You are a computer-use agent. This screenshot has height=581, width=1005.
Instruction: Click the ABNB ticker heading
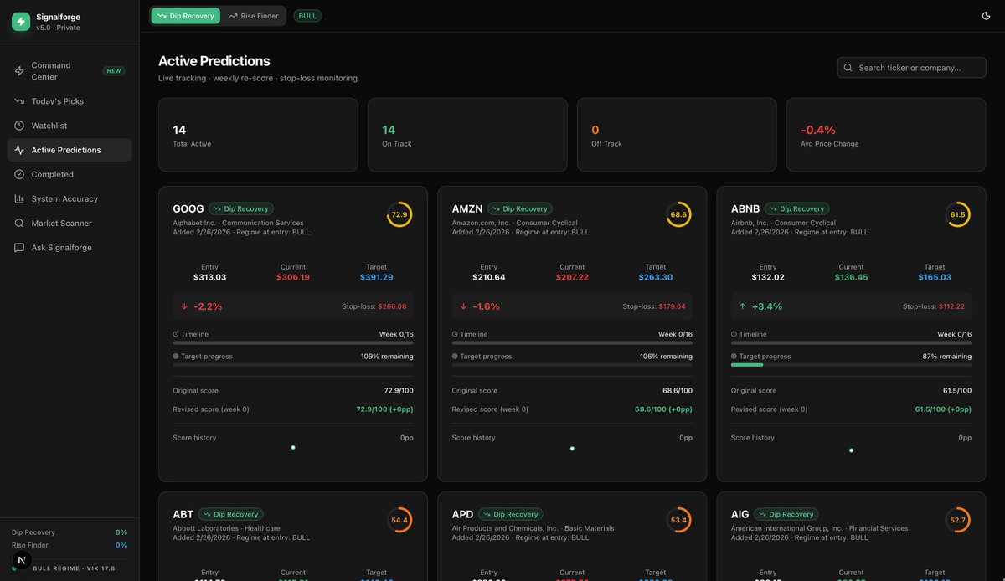745,208
